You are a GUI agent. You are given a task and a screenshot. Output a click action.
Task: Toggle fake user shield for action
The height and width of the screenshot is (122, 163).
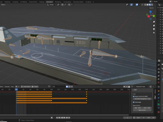67,87
